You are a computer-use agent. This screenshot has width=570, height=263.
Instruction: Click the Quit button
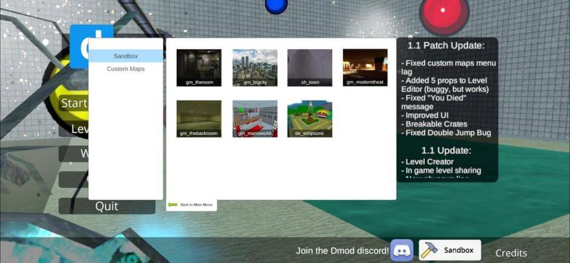click(x=107, y=206)
